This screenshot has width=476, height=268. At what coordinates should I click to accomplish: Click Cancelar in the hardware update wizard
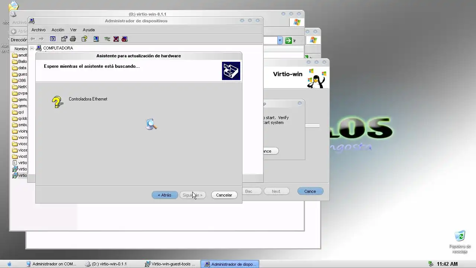coord(224,195)
